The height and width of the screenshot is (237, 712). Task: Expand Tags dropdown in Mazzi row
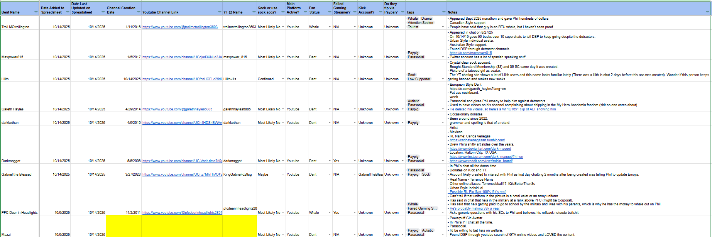443,235
